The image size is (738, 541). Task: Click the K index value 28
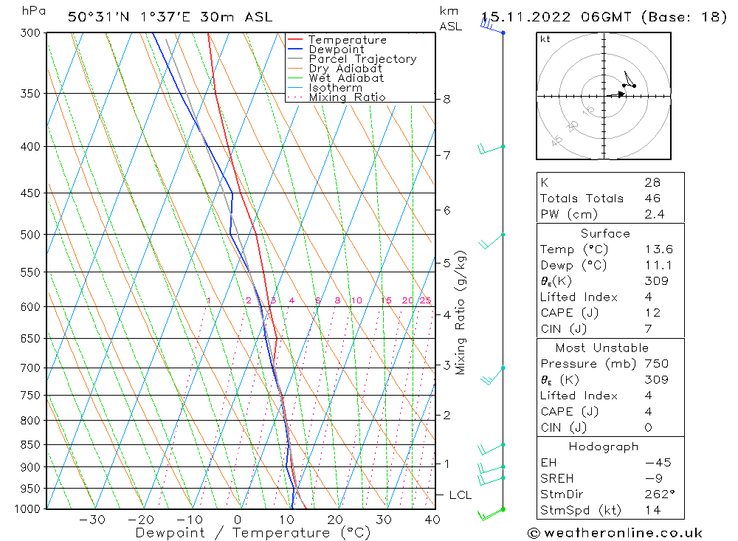pos(652,182)
